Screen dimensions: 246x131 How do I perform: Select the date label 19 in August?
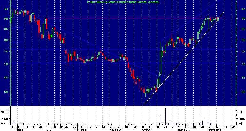[96, 127]
